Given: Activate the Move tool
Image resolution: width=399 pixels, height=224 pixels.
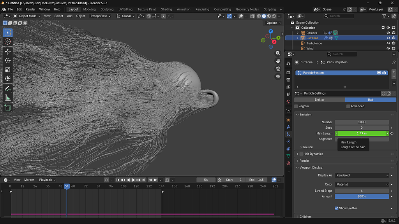Looking at the screenshot, I should click(x=8, y=52).
